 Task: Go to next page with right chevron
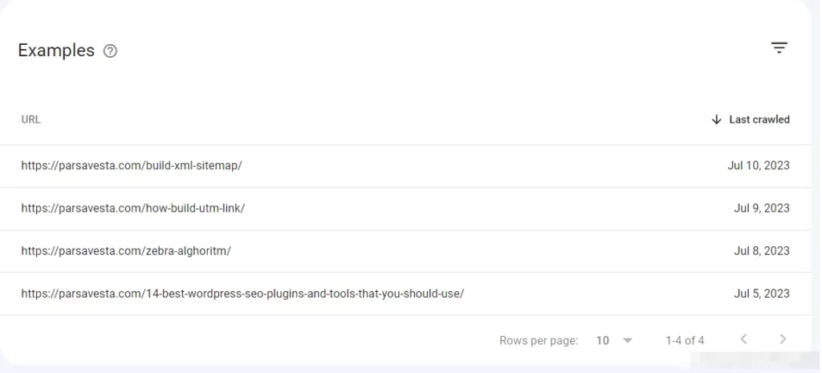pyautogui.click(x=783, y=339)
